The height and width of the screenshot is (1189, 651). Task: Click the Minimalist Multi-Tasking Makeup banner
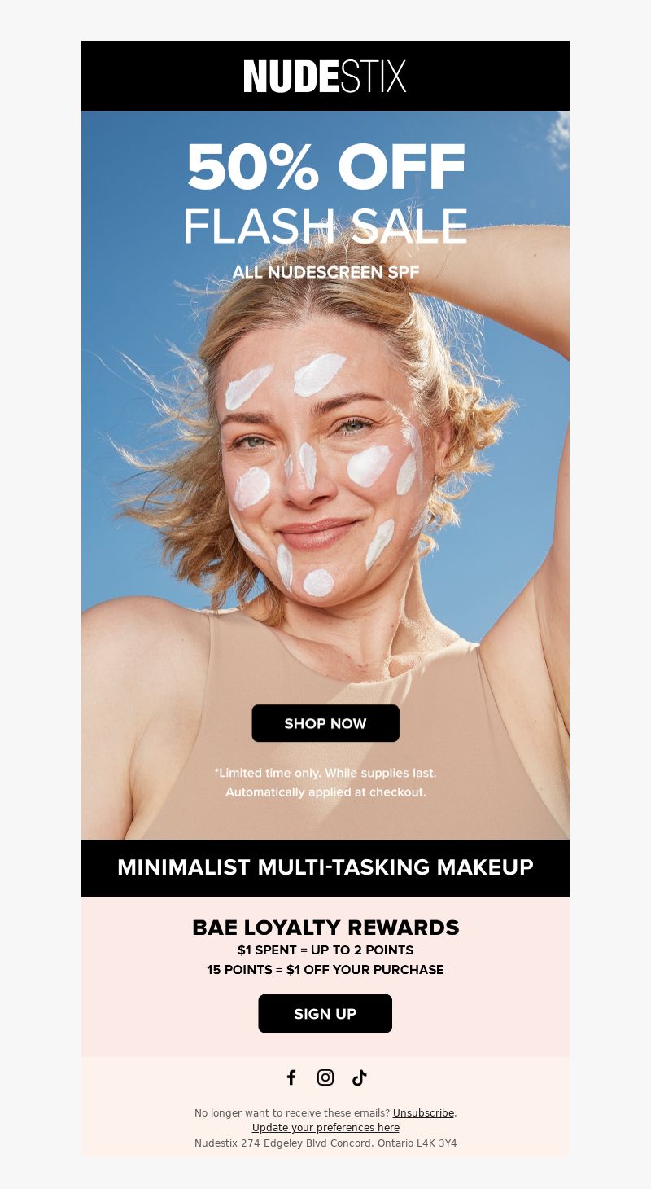click(325, 868)
